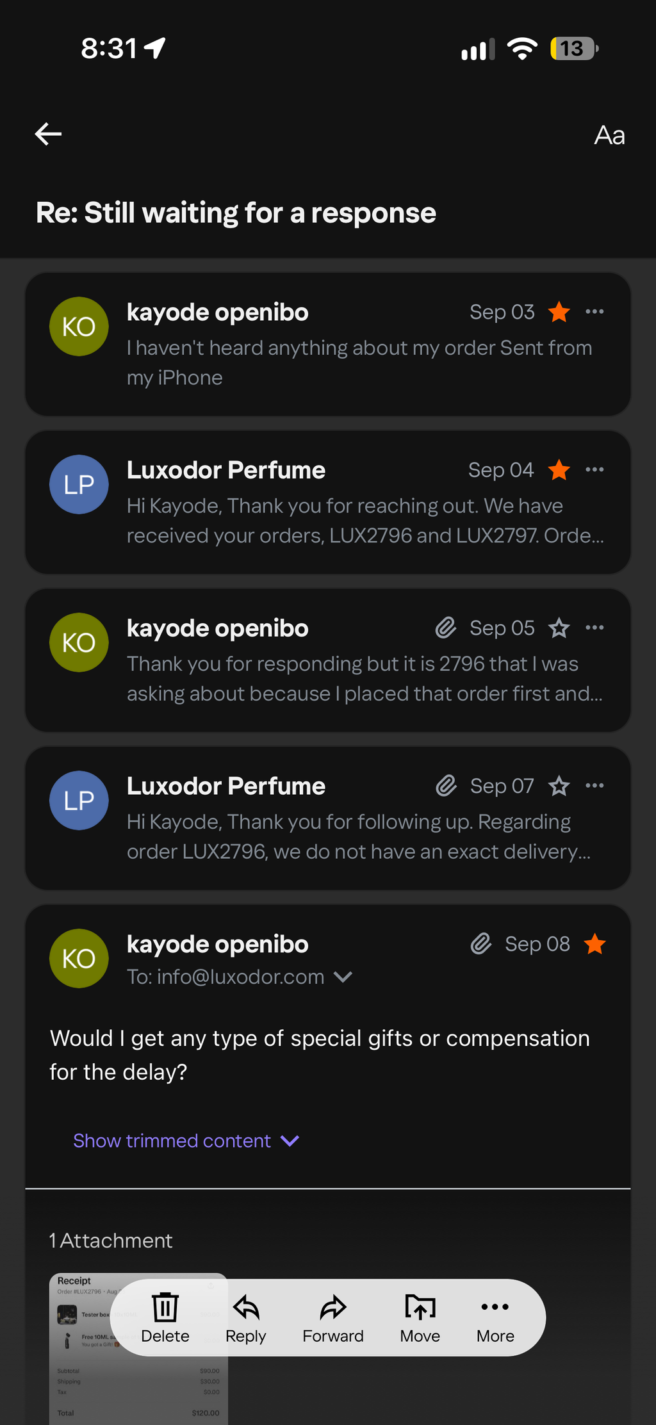
Task: Forward this email
Action: [333, 1317]
